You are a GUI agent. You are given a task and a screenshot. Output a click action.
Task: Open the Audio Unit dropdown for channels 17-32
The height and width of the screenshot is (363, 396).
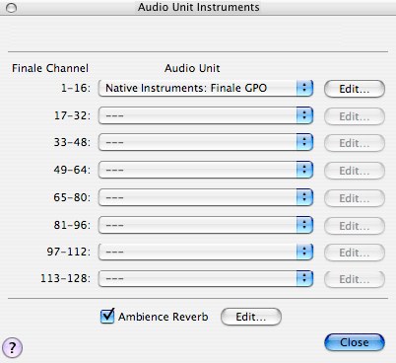click(206, 115)
